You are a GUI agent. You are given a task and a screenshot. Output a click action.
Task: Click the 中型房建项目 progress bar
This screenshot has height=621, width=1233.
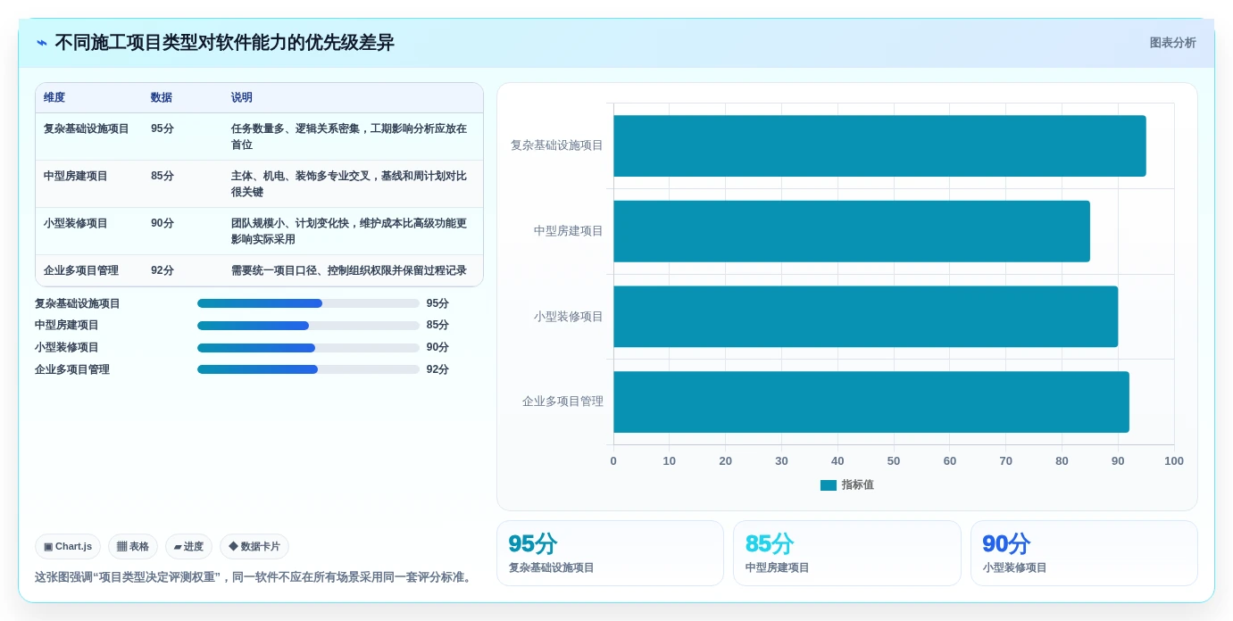coord(308,326)
